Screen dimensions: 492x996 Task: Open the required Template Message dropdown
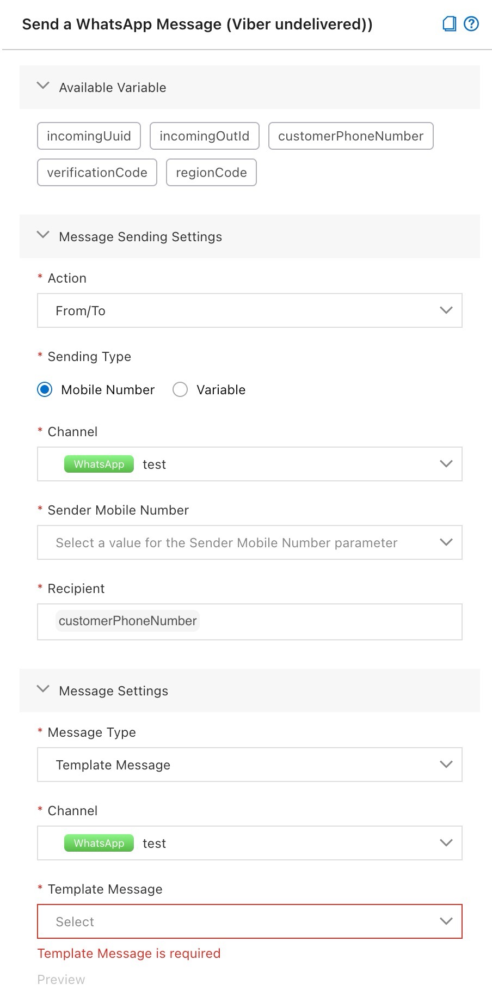(x=249, y=921)
